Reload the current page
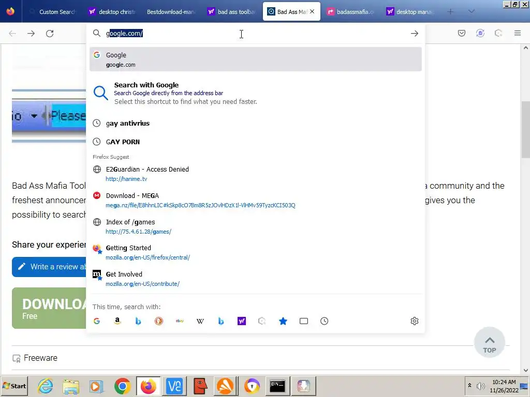Screen dimensions: 530x397 50,34
